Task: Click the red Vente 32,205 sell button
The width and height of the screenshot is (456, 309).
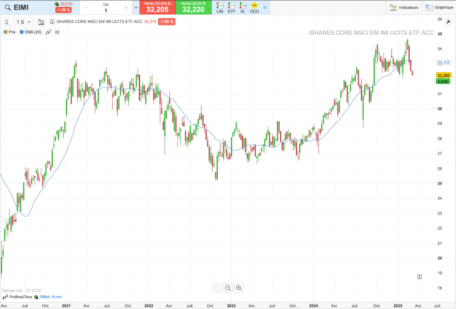Action: [x=157, y=7]
